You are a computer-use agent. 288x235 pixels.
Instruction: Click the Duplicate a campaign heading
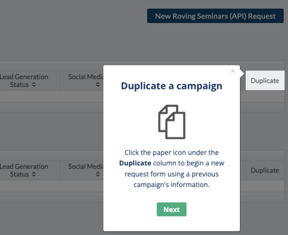coord(172,86)
